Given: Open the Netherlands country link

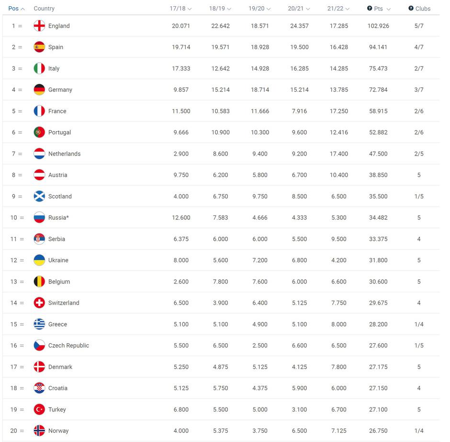Looking at the screenshot, I should pyautogui.click(x=64, y=154).
